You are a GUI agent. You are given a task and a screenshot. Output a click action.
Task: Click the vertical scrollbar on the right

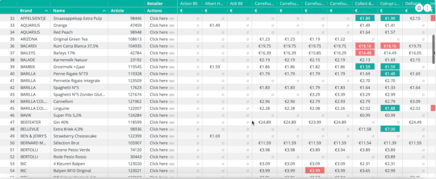[434, 49]
